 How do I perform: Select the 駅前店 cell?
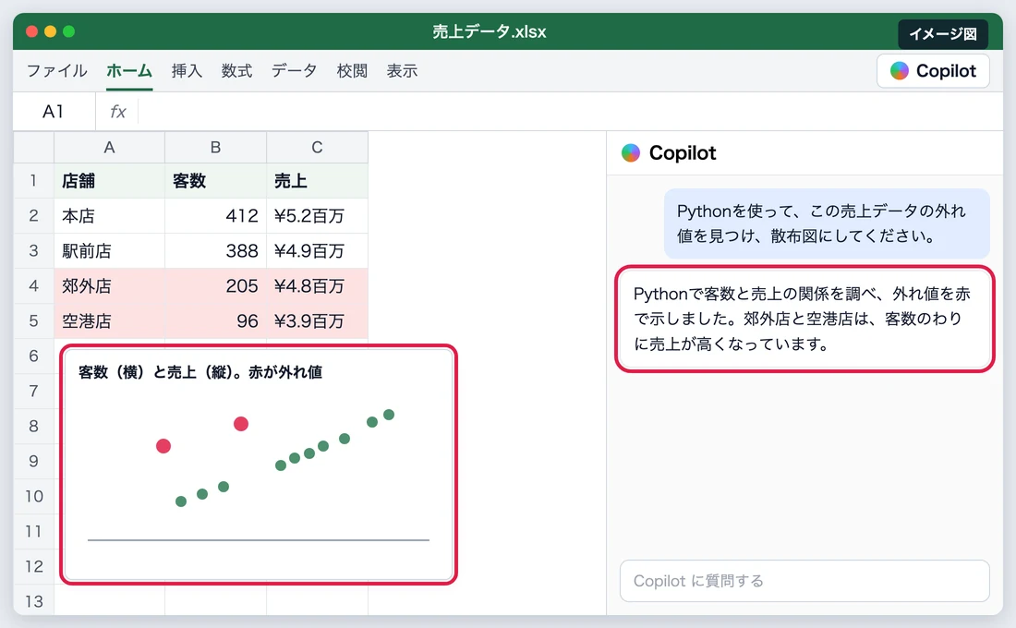click(110, 250)
